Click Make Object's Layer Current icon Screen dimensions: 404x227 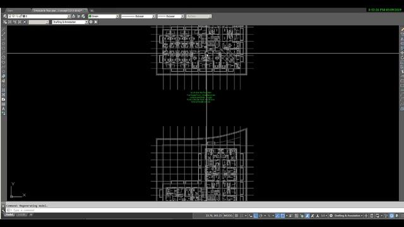[x=74, y=16]
